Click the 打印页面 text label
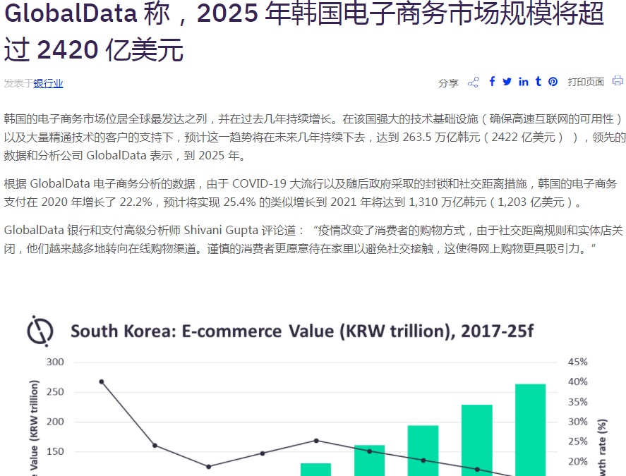Viewport: 626px width, 476px height. [x=586, y=82]
